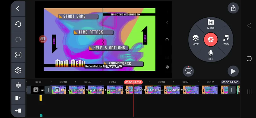The width and height of the screenshot is (256, 118).
Task: Tap the recorded back arrow inside preview
Action: [167, 22]
